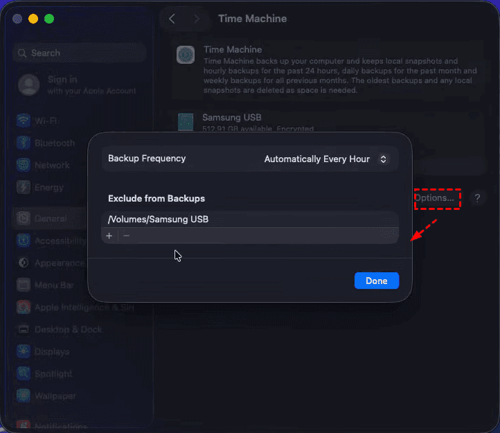Screen dimensions: 500x433
Task: Click the Displays sidebar icon
Action: click(24, 351)
